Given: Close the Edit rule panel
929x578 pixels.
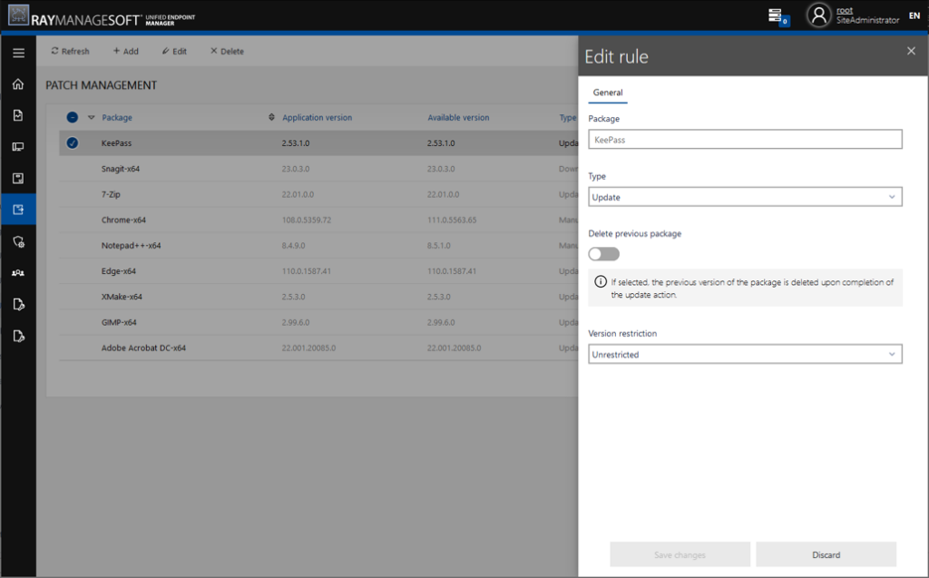Looking at the screenshot, I should tap(911, 51).
